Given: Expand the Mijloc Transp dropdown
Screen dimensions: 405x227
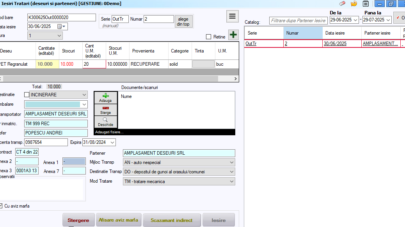Looking at the screenshot, I should click(x=231, y=162).
